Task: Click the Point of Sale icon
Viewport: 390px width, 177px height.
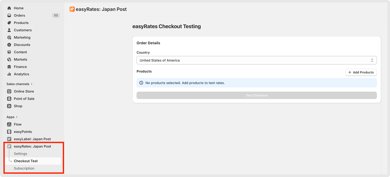Action: [9, 99]
